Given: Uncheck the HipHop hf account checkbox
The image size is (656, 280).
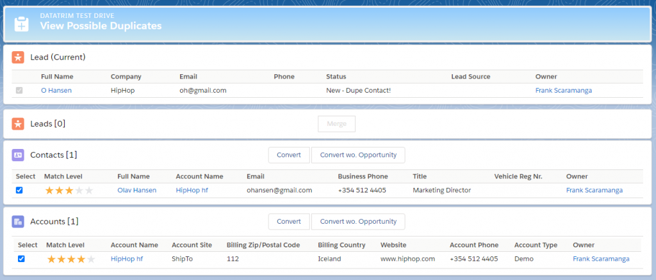Looking at the screenshot, I should (x=21, y=259).
